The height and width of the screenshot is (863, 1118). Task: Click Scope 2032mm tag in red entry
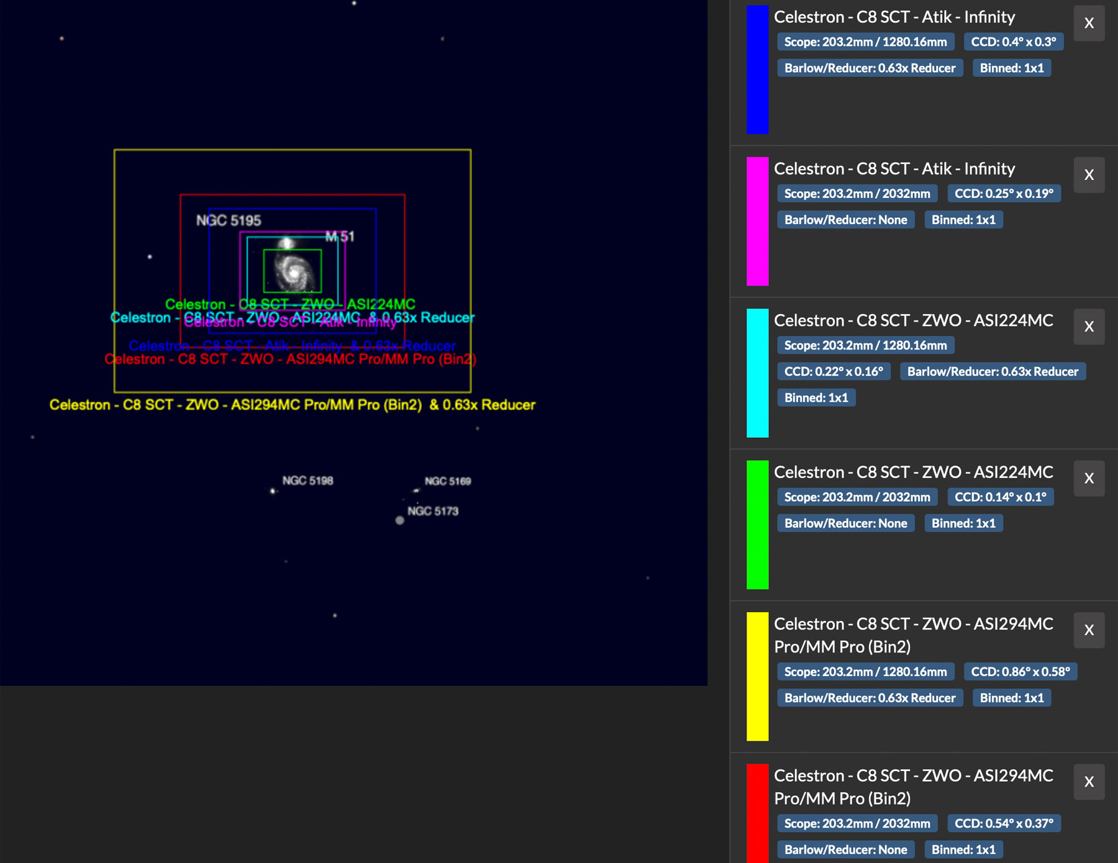[857, 823]
